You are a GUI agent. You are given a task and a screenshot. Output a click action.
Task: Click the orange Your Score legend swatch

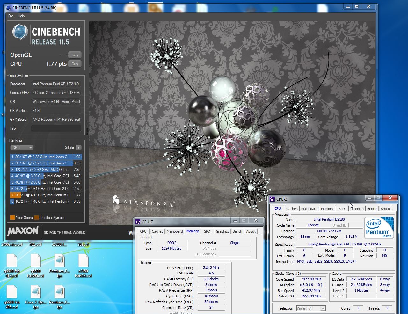pyautogui.click(x=12, y=218)
